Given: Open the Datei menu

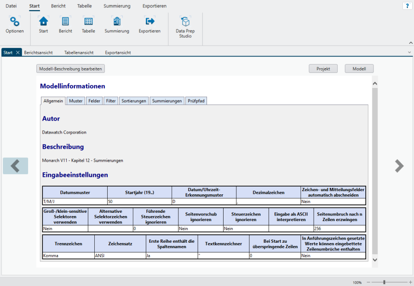Looking at the screenshot, I should [11, 6].
